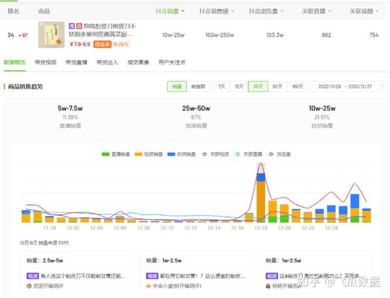Click the 12月18日 销量来源 TOP3 heading
The image size is (390, 298).
click(x=44, y=243)
